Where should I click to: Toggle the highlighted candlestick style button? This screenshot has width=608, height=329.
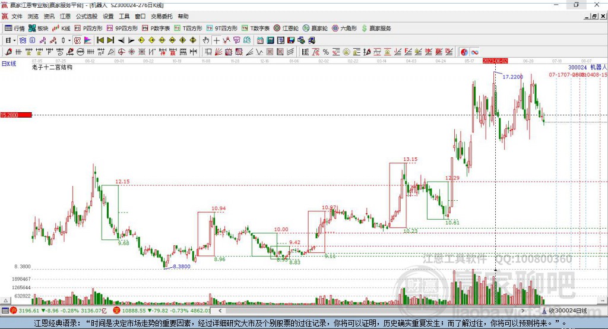tap(23, 40)
